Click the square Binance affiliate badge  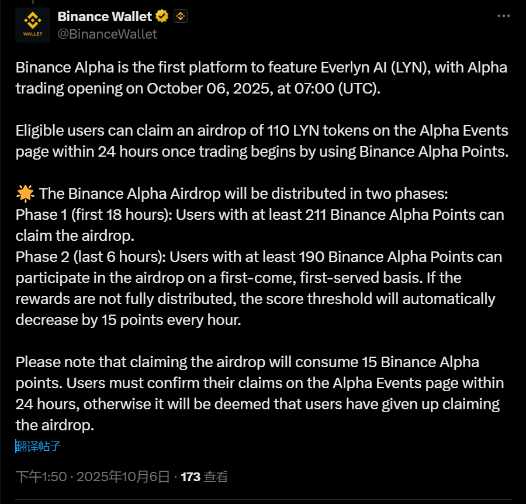181,16
